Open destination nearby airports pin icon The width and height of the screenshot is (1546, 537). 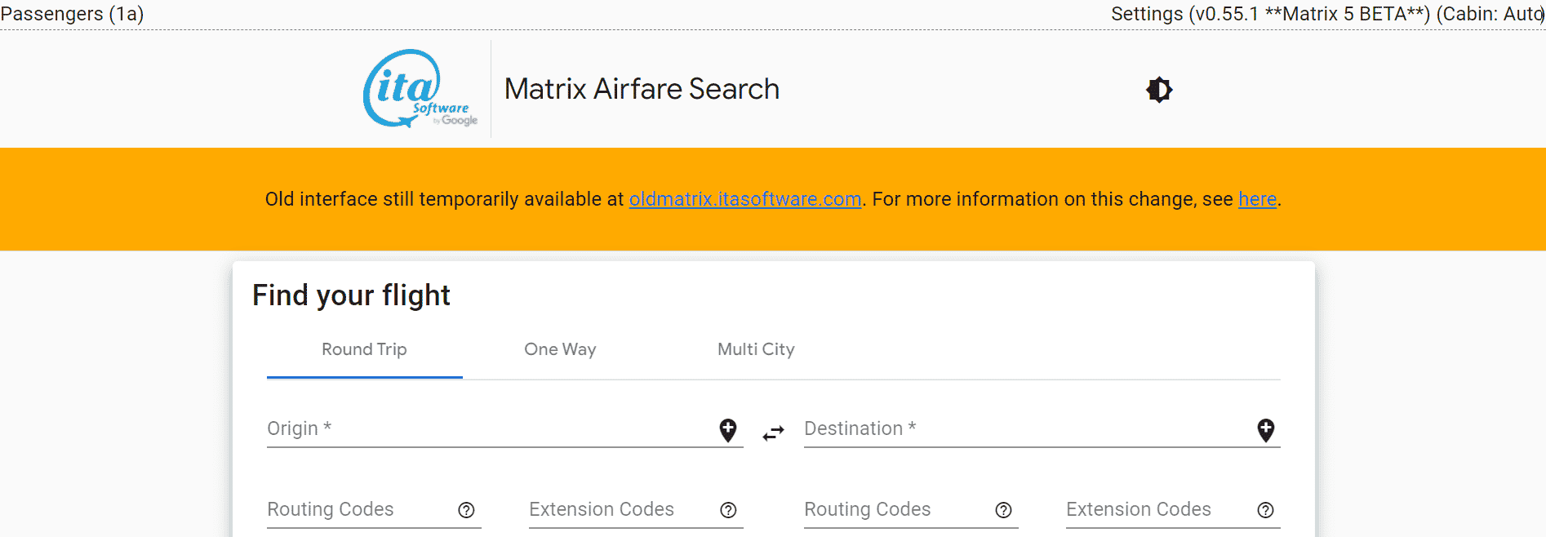[1265, 429]
